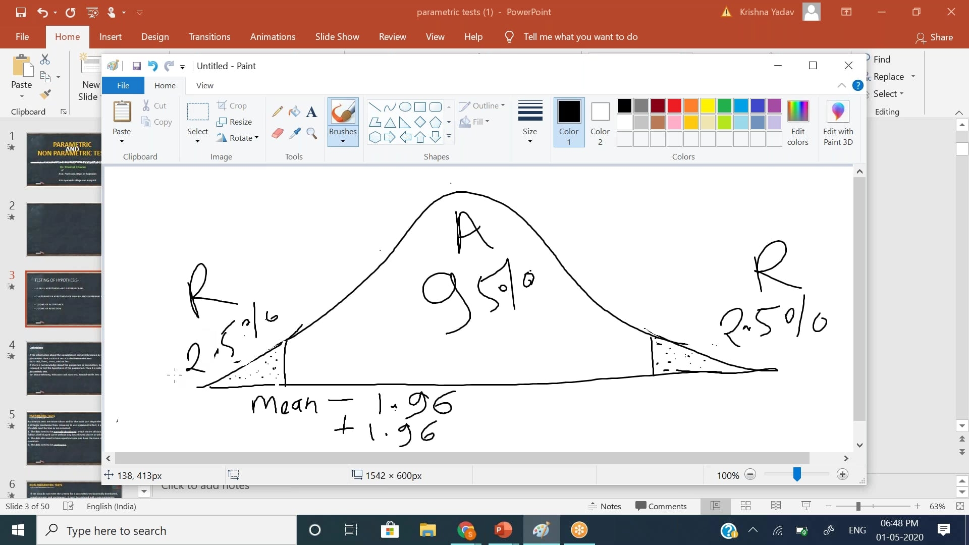This screenshot has height=545, width=969.
Task: Expand the Rotate dropdown menu
Action: pyautogui.click(x=256, y=138)
